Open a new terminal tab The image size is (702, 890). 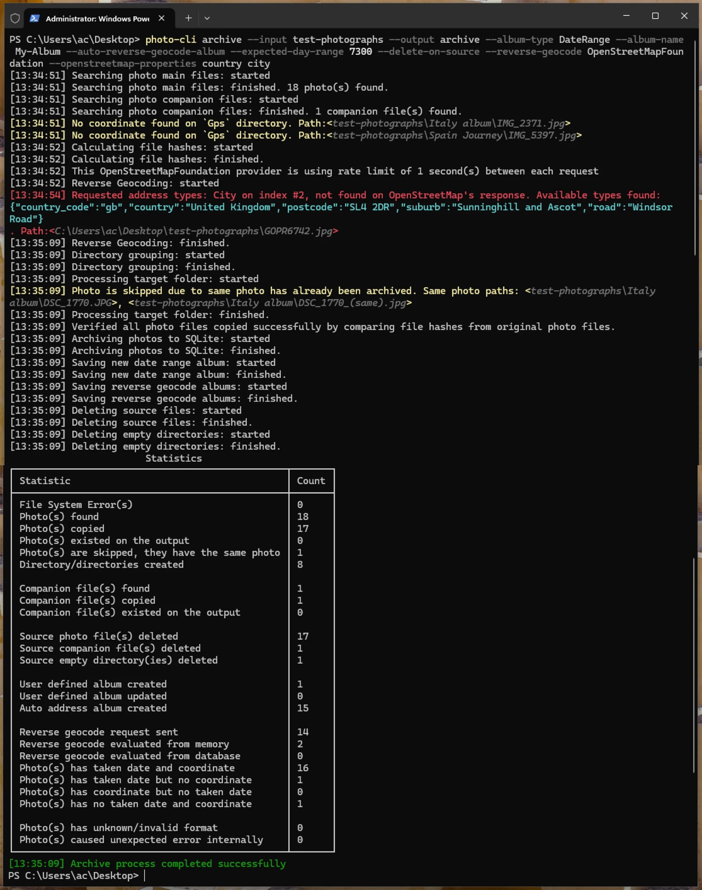(x=188, y=18)
